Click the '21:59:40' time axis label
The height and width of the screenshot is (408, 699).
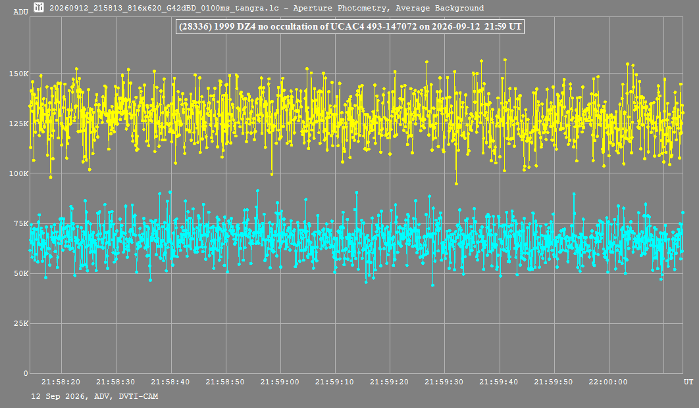(x=499, y=382)
